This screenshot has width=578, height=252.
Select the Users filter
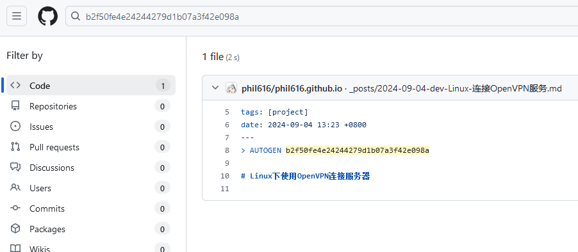(91, 188)
